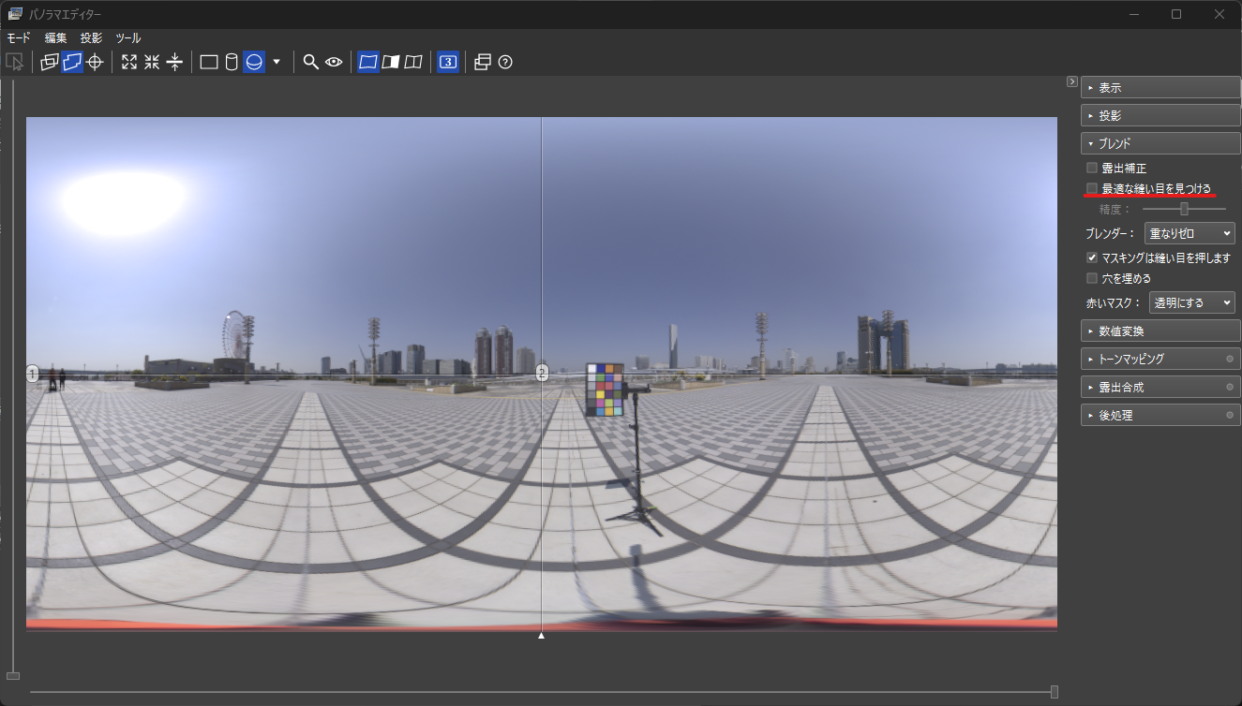
Task: Open the ツール menu
Action: click(x=127, y=37)
